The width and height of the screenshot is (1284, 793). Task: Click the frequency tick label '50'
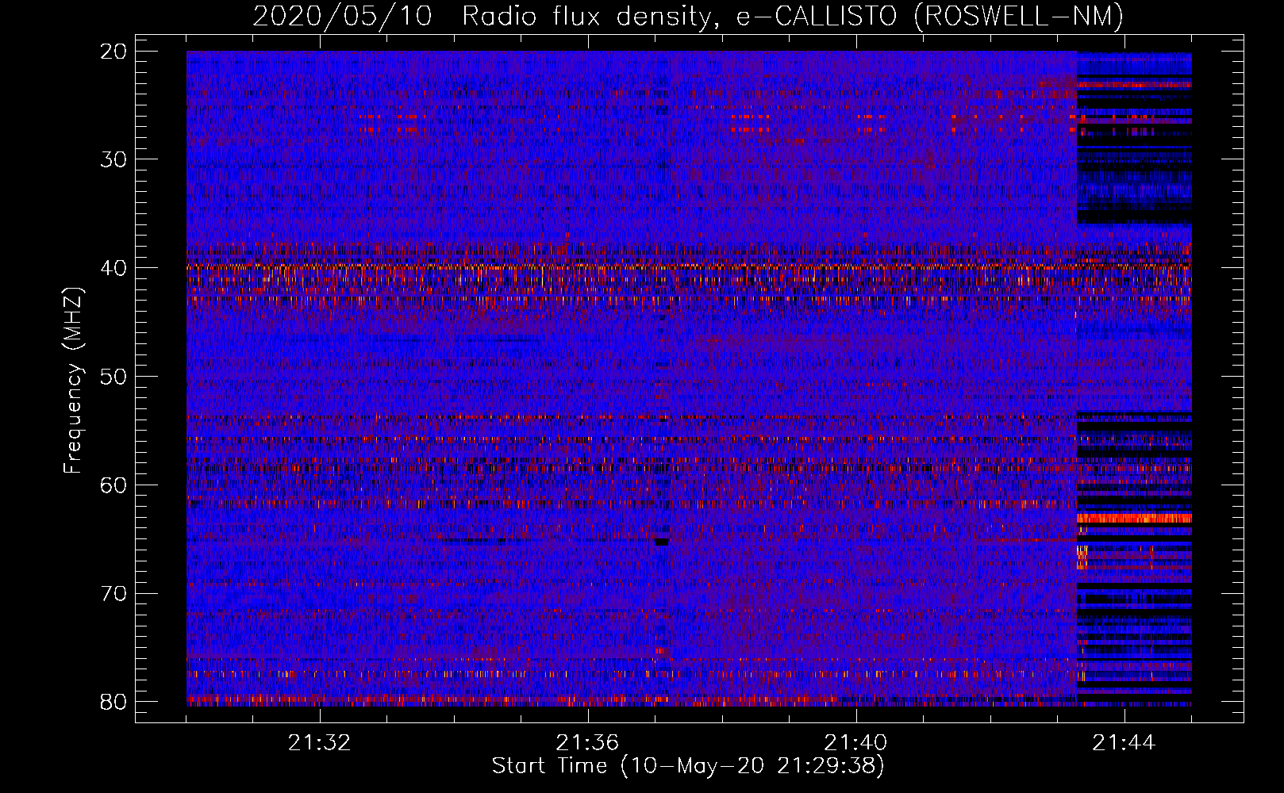coord(114,377)
